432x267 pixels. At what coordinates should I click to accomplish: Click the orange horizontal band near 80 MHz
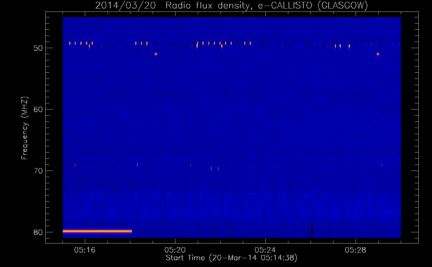[x=97, y=231]
